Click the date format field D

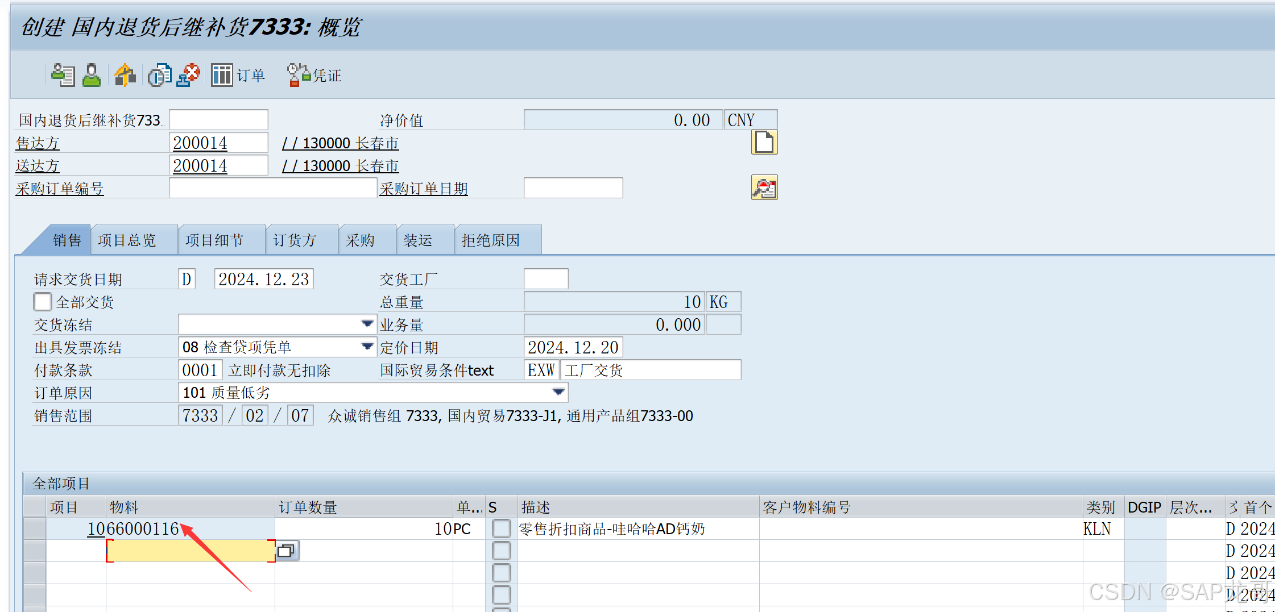point(187,278)
